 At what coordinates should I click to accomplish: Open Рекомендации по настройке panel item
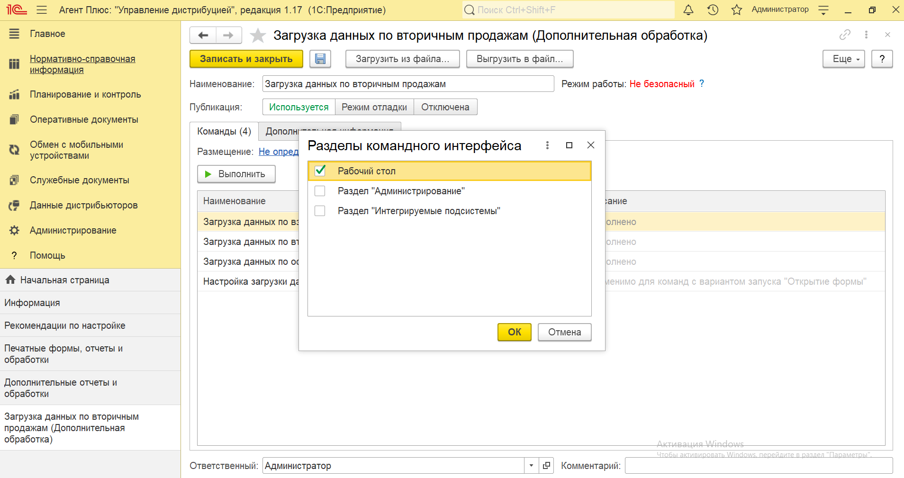(90, 325)
